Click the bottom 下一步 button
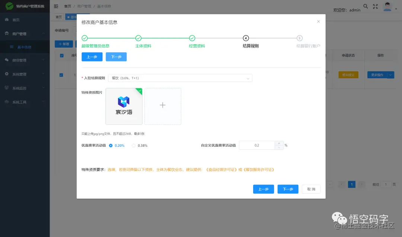Screen dimensions: 402x237 pyautogui.click(x=288, y=189)
